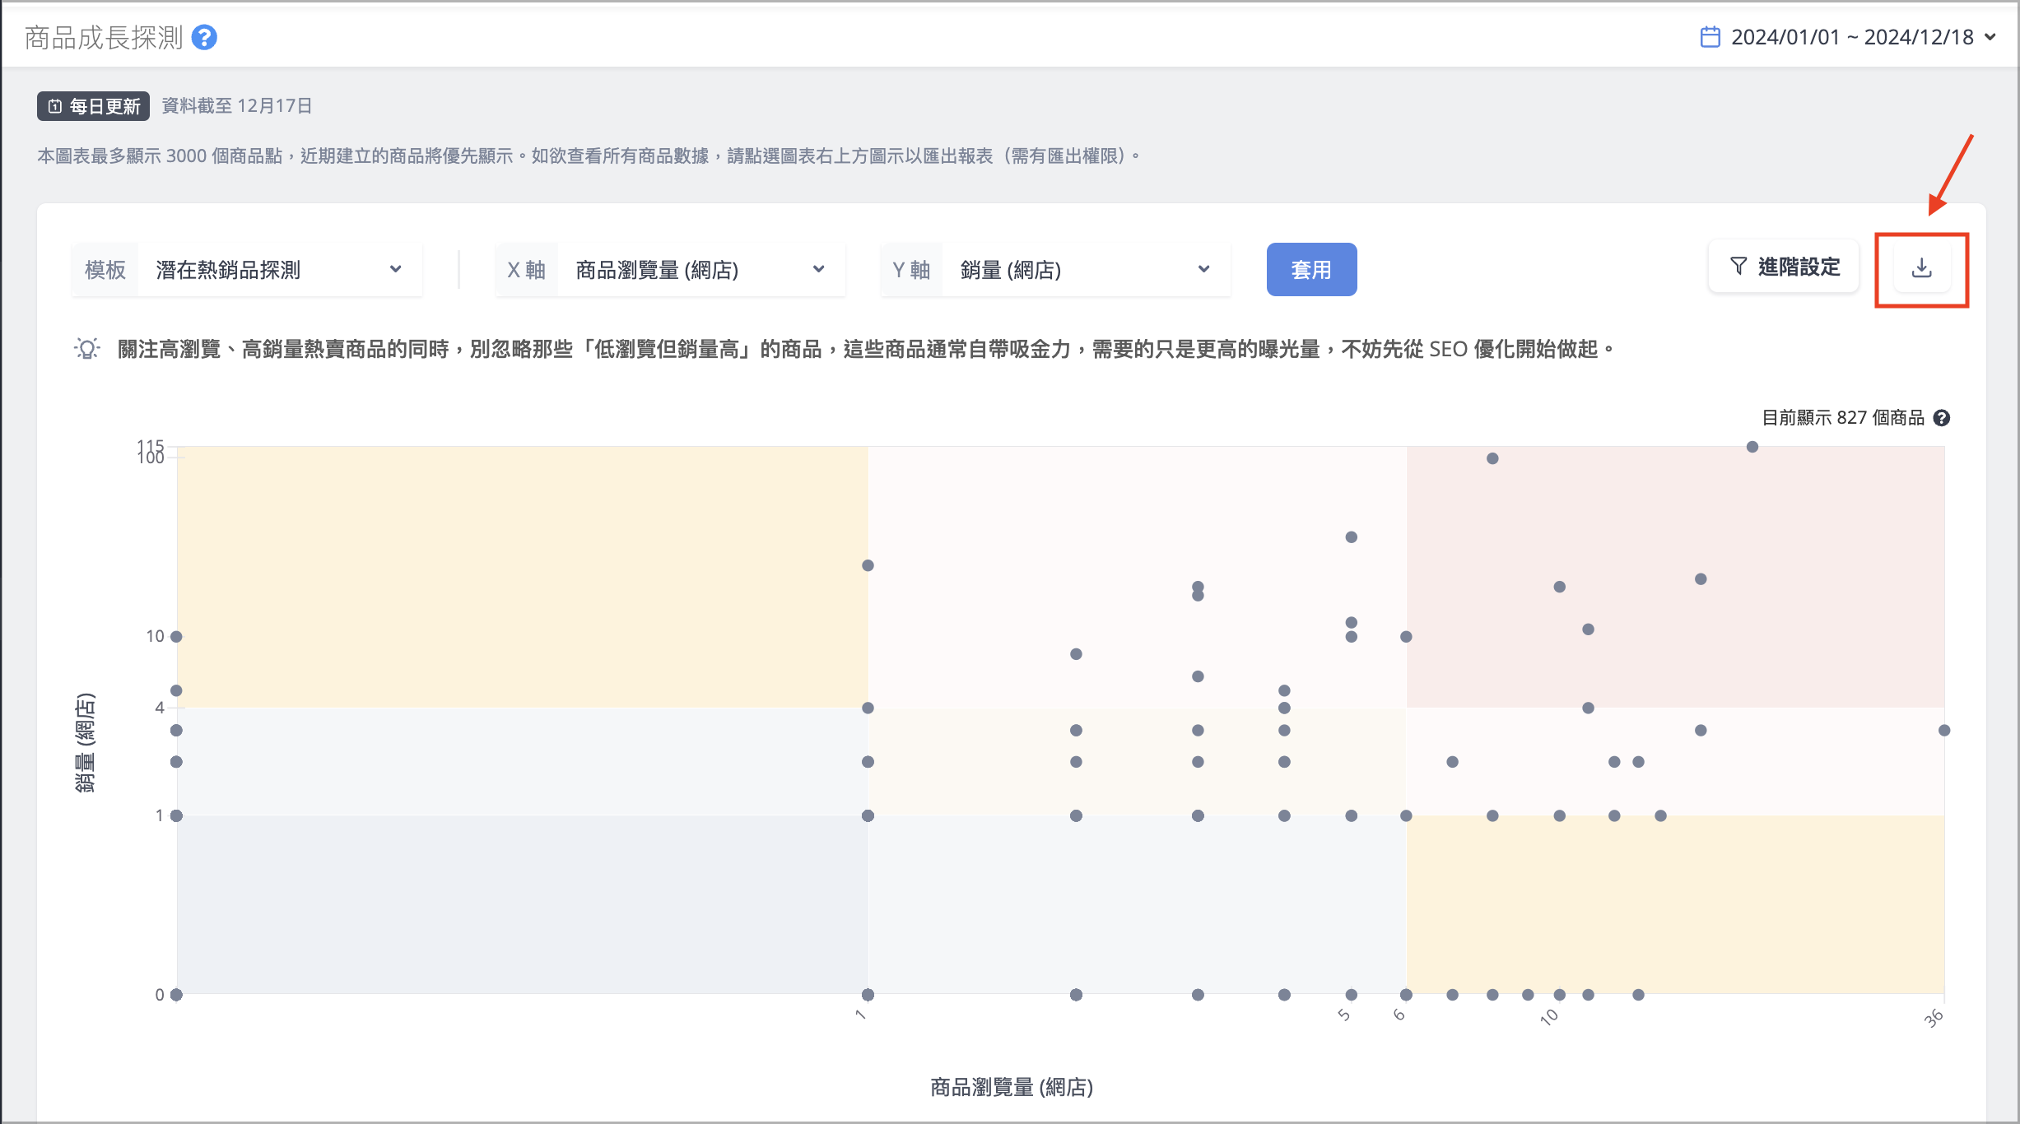Screen dimensions: 2020x1124
Task: Click the funnel icon in 進階設定
Action: 1738,267
